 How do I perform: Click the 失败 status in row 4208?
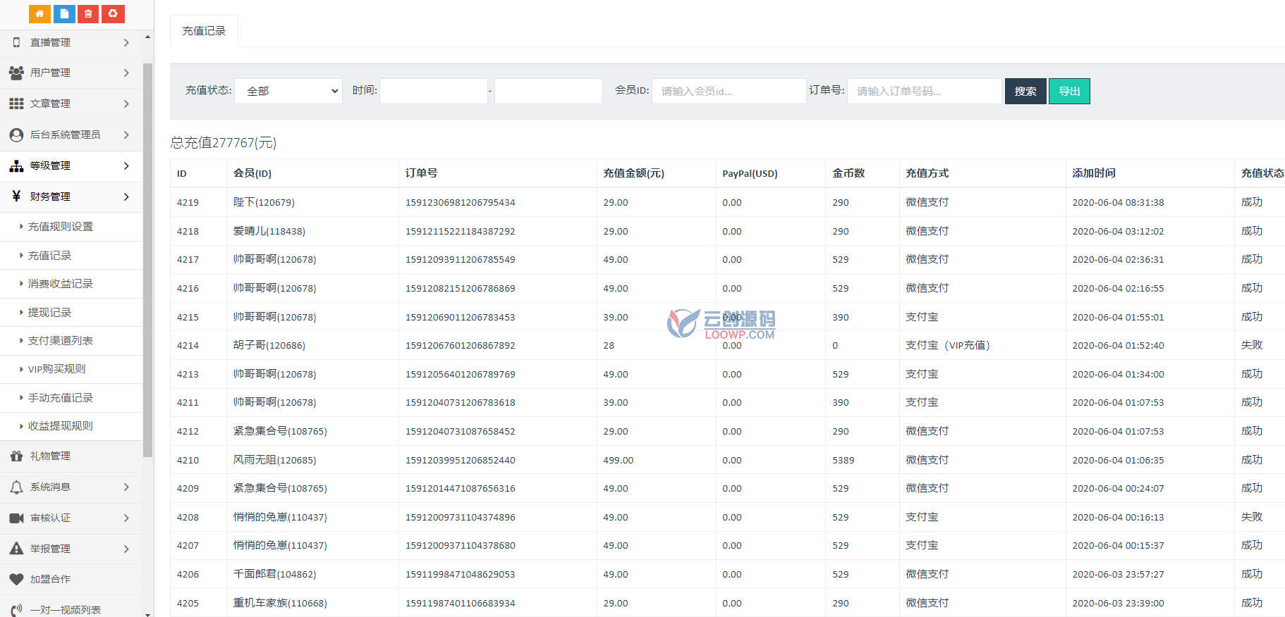pyautogui.click(x=1252, y=517)
